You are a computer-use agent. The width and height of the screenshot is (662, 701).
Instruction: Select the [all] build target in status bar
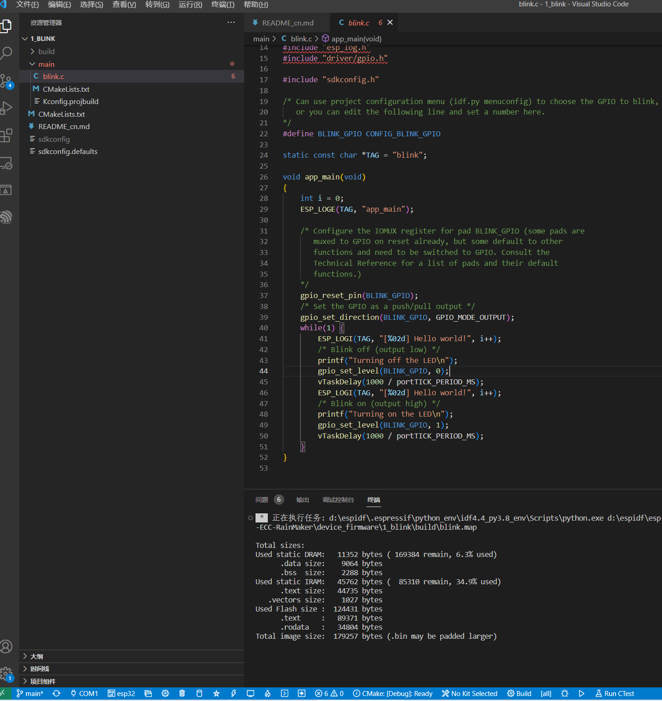click(x=546, y=693)
